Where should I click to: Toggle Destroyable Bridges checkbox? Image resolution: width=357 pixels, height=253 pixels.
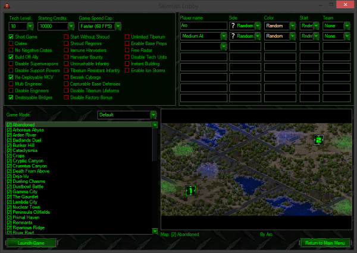[11, 97]
